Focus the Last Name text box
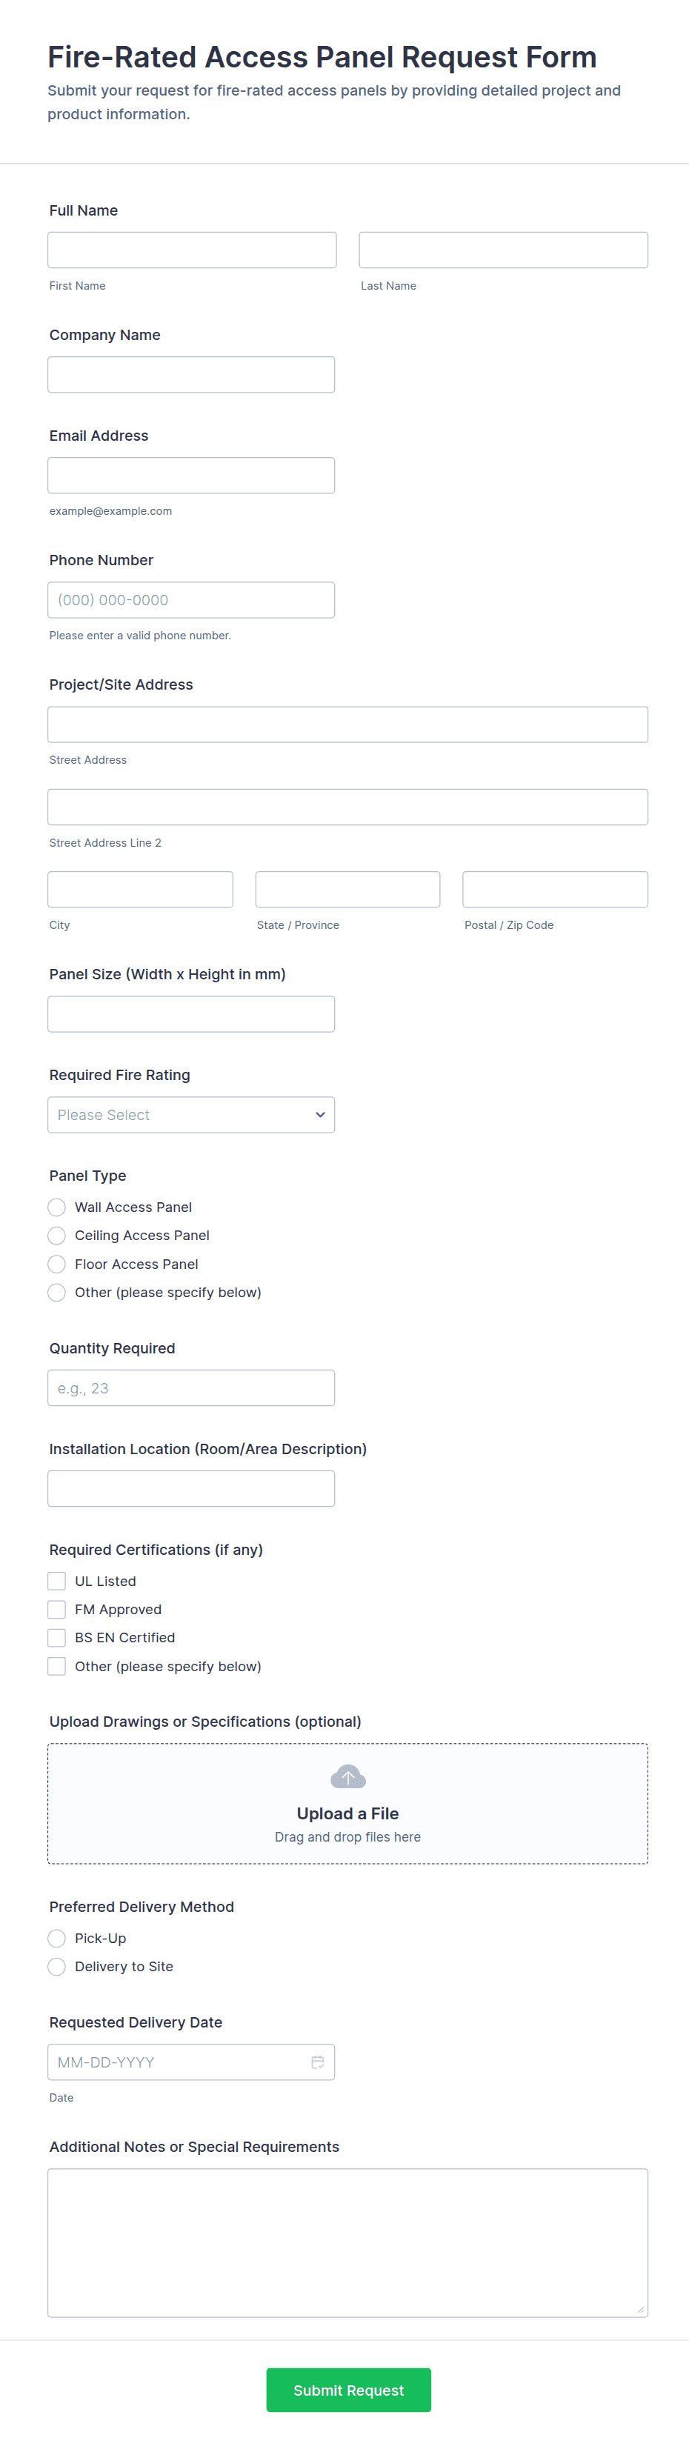 coord(503,250)
